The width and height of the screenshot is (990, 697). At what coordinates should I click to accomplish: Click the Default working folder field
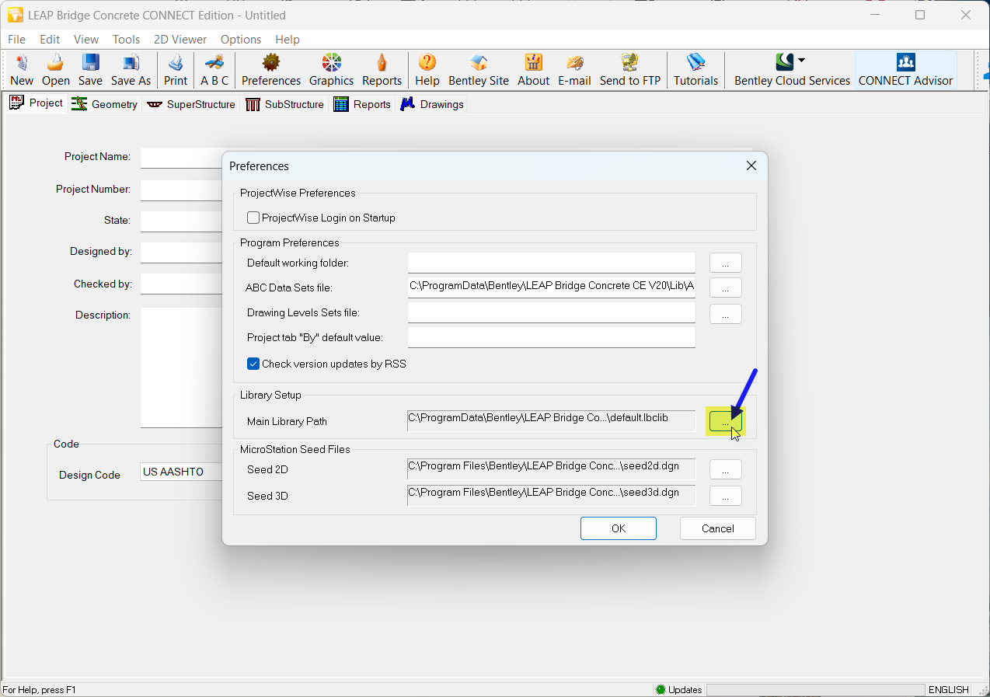(551, 263)
